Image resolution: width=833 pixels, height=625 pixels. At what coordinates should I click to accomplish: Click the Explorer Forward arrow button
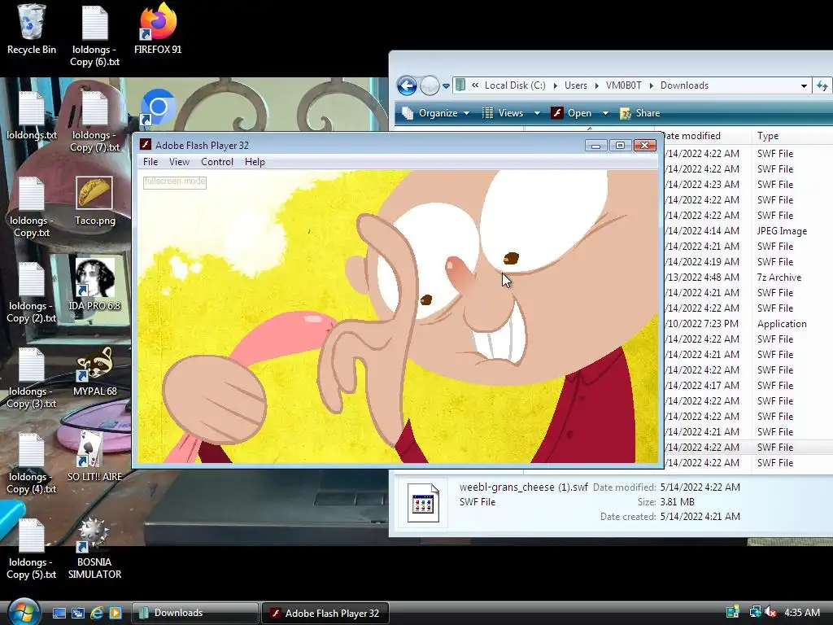click(x=430, y=85)
